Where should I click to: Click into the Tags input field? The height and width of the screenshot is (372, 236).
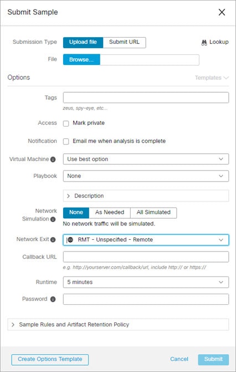146,98
